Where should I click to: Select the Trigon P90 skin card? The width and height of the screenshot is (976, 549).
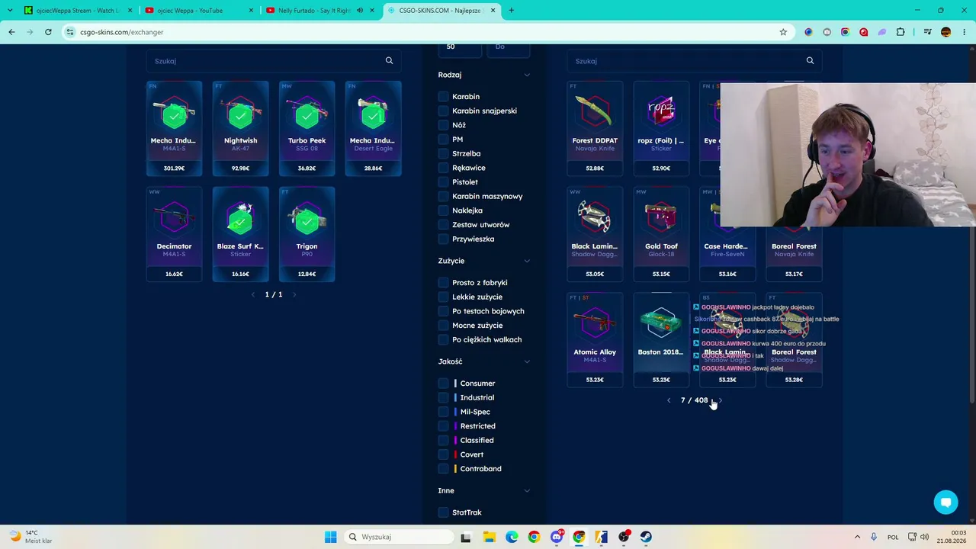pyautogui.click(x=307, y=234)
